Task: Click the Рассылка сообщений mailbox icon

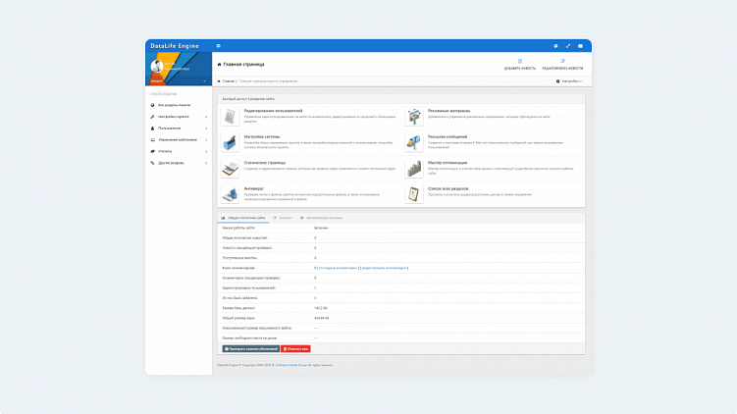Action: pos(414,142)
